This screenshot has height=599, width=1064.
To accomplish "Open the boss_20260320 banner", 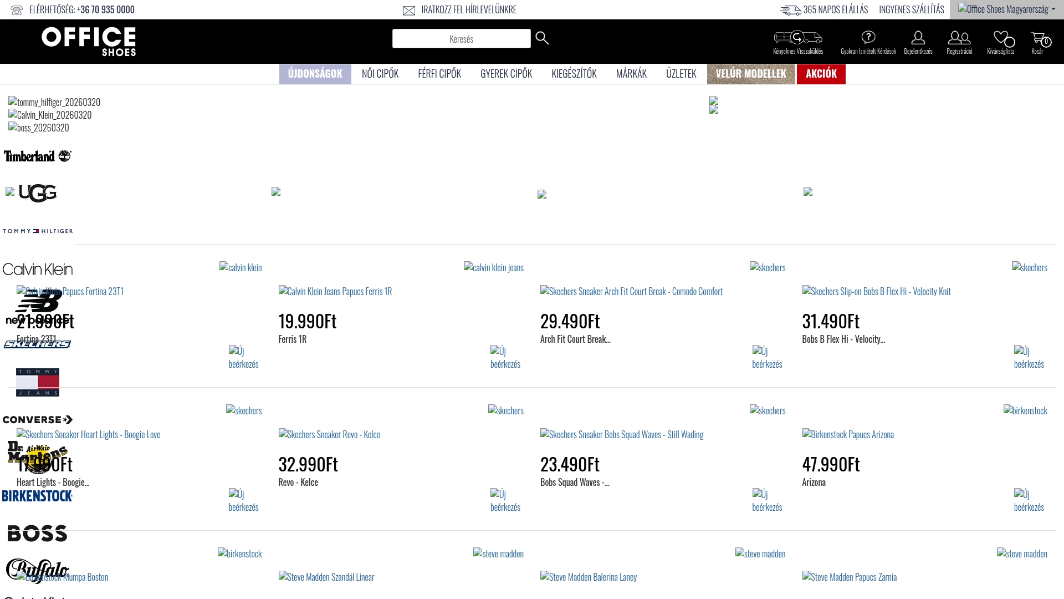I will pyautogui.click(x=39, y=128).
